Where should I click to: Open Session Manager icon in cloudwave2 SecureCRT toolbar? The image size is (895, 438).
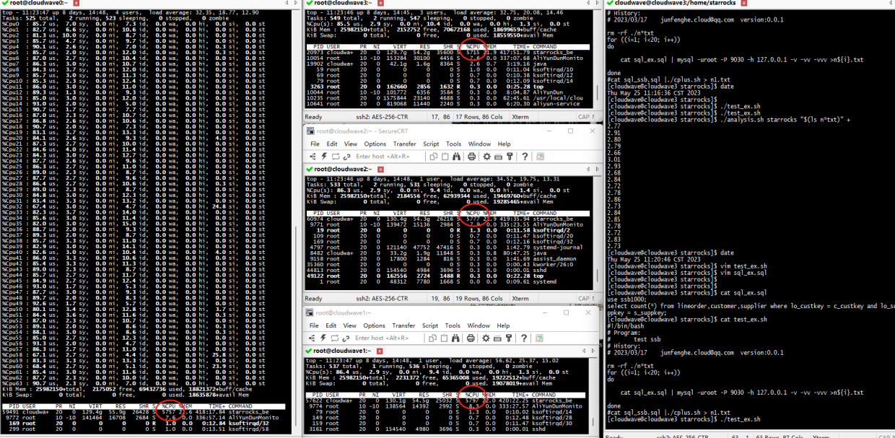pos(313,157)
